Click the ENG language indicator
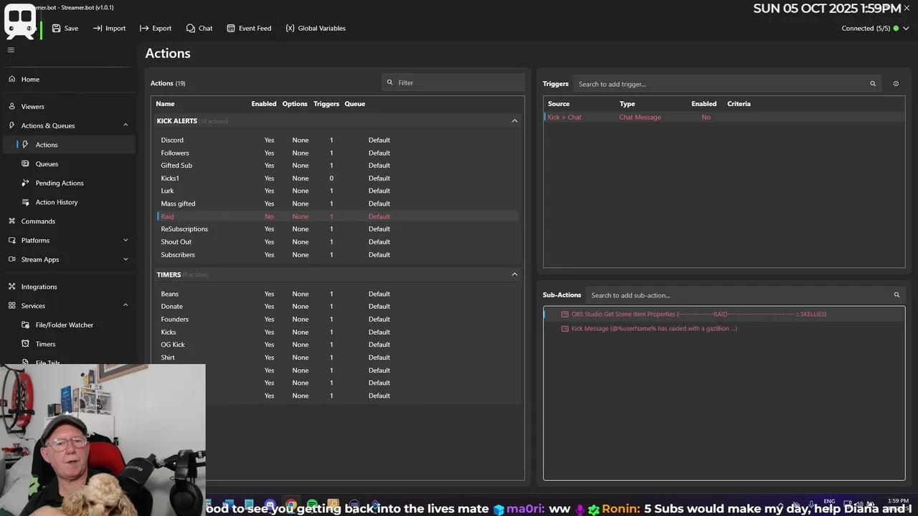The height and width of the screenshot is (516, 918). [x=829, y=503]
